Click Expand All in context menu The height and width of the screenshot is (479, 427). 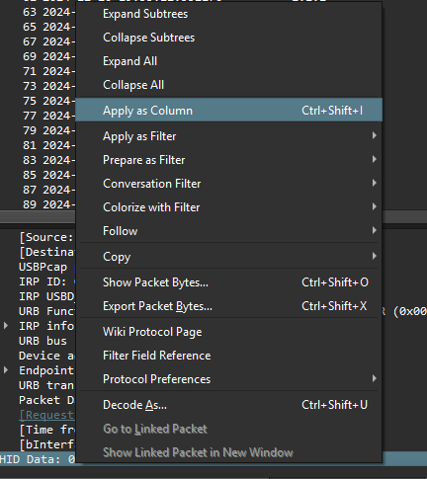point(228,61)
